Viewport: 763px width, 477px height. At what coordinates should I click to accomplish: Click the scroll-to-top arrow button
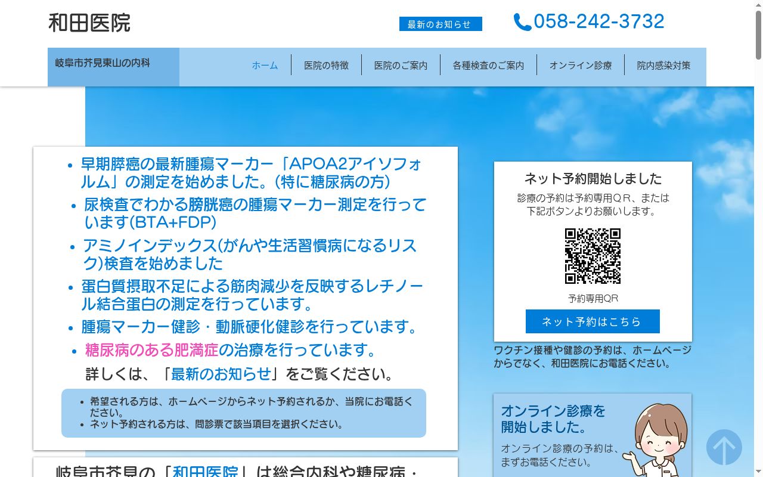(x=724, y=447)
